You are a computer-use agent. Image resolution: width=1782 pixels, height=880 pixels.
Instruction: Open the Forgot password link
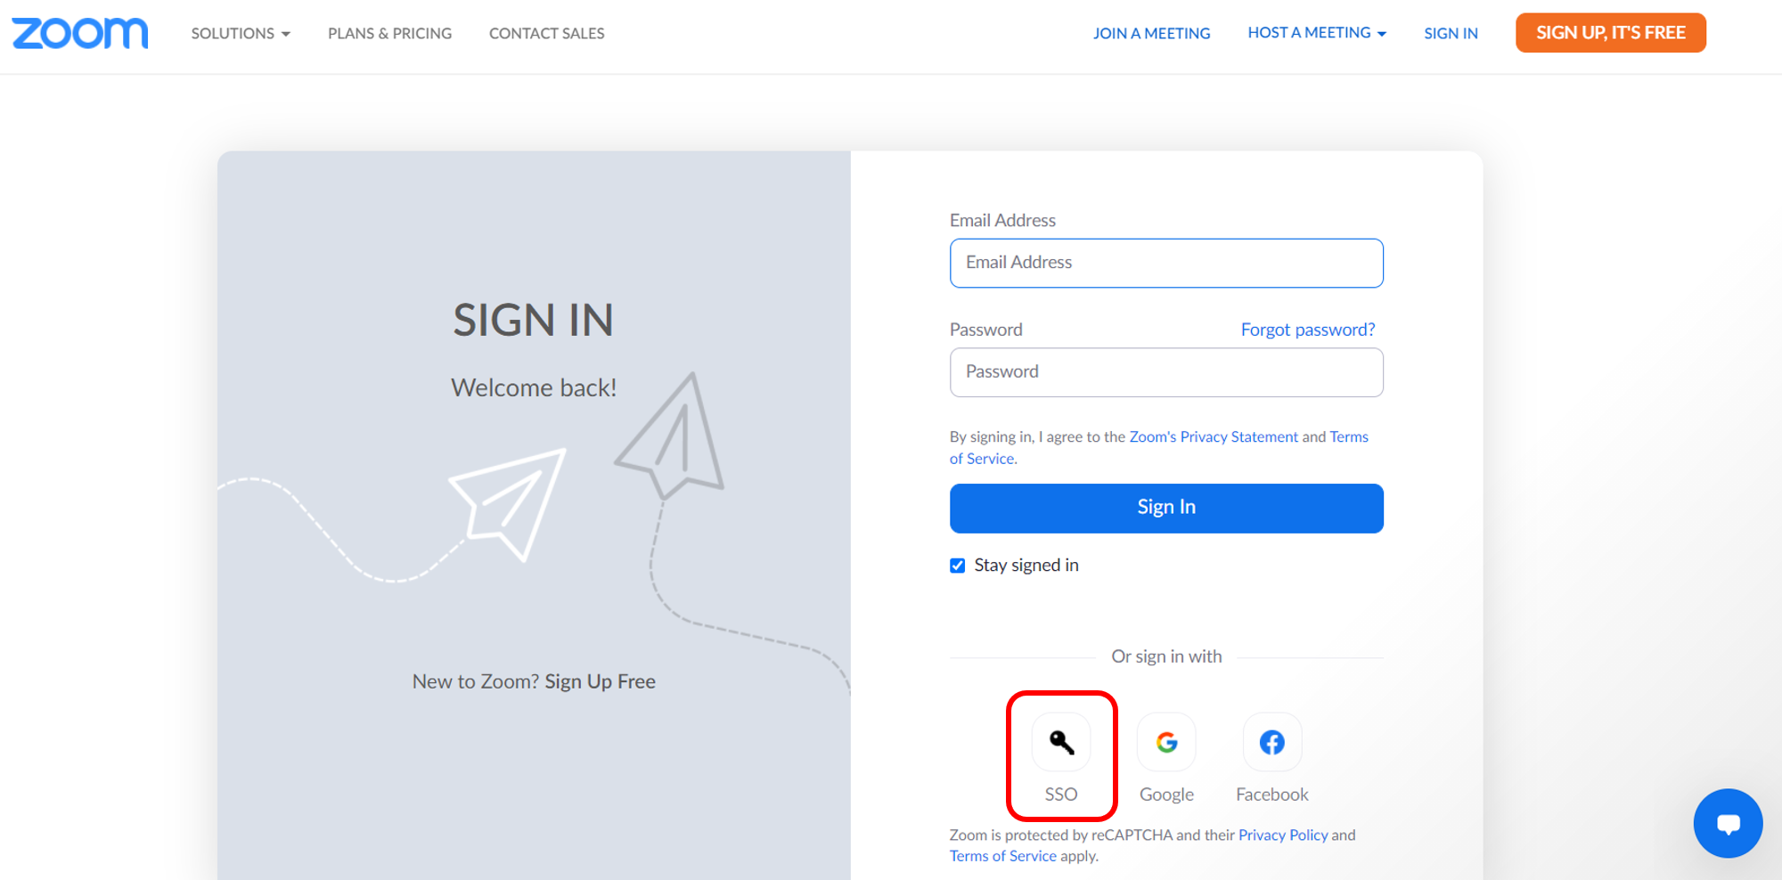click(1307, 330)
